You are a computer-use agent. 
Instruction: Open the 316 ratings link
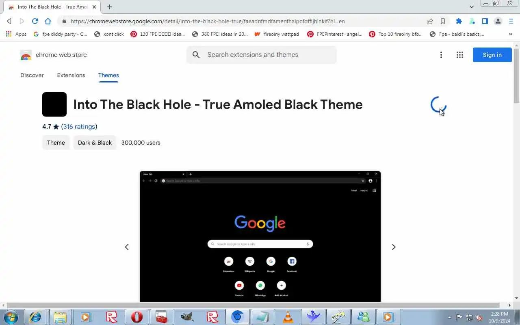point(79,126)
